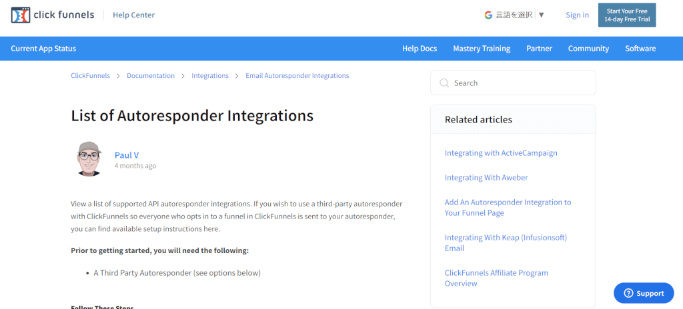Open author Paul V profile link

[127, 155]
